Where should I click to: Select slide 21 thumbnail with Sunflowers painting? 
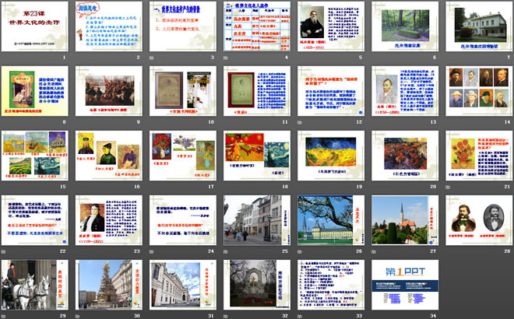pyautogui.click(x=480, y=156)
